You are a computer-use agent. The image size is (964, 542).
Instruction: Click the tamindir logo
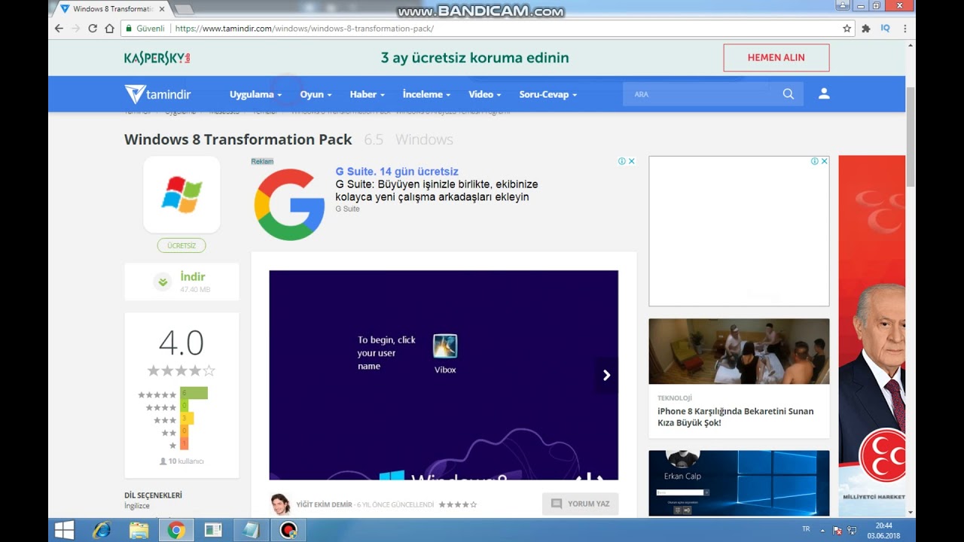tap(157, 94)
